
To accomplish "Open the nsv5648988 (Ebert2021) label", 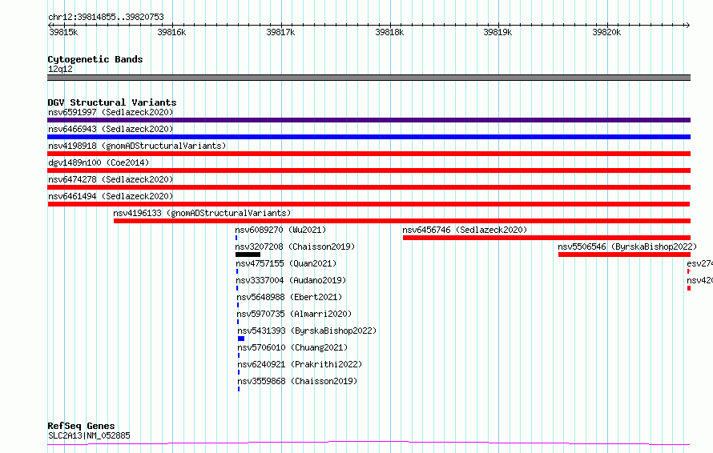I will pyautogui.click(x=289, y=297).
